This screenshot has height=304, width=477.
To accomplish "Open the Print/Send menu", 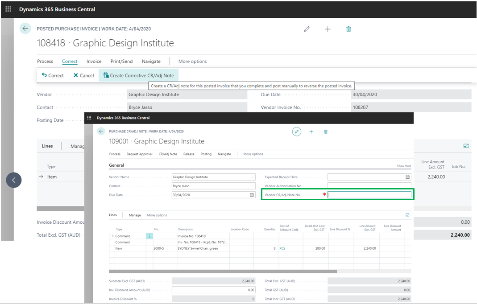I will click(121, 62).
